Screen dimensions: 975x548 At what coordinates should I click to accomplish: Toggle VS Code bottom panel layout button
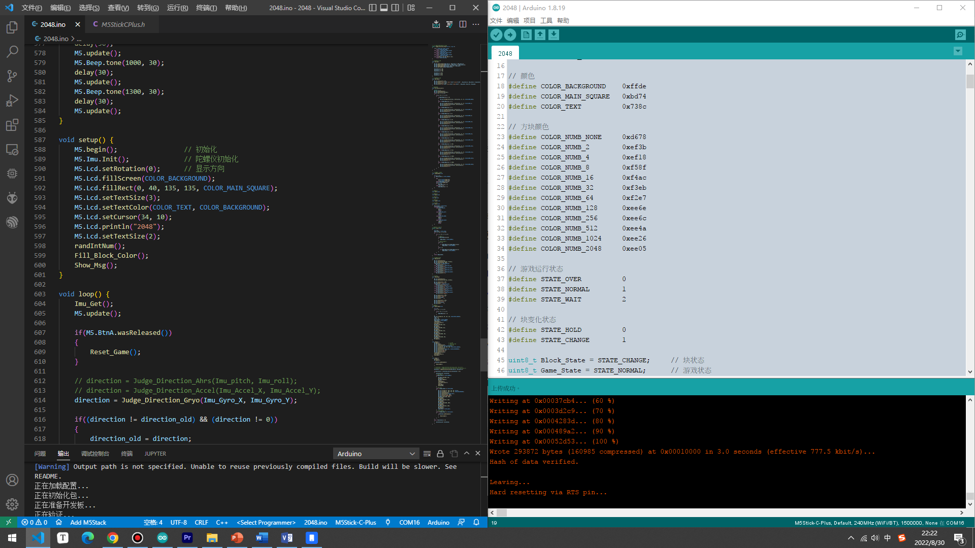pos(384,8)
